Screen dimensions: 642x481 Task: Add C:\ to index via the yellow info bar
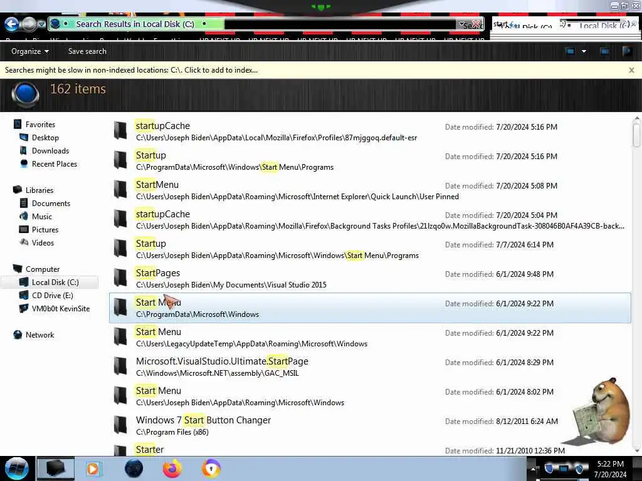[132, 70]
